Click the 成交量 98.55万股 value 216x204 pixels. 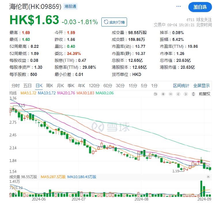[x=137, y=33]
